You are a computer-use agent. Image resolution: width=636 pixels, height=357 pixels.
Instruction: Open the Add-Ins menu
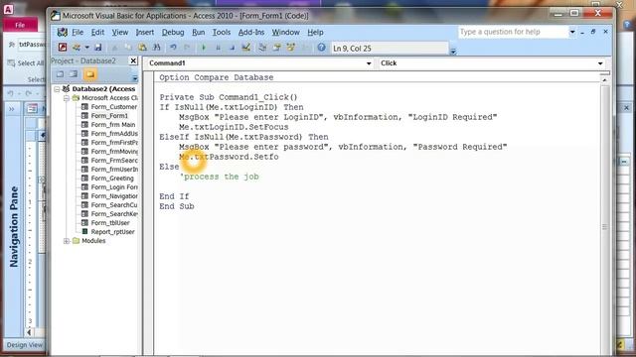(x=251, y=32)
